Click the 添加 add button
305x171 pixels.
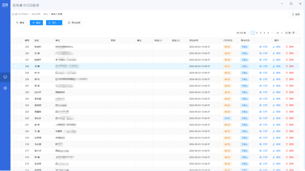pyautogui.click(x=36, y=23)
